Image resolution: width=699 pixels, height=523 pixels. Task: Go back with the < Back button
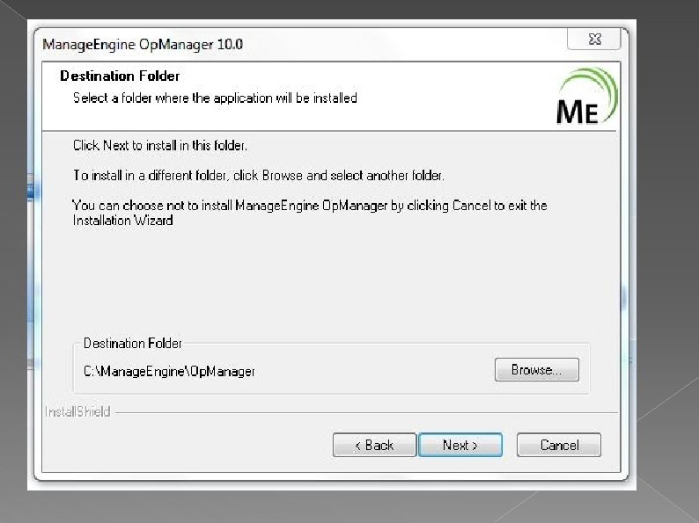point(374,445)
